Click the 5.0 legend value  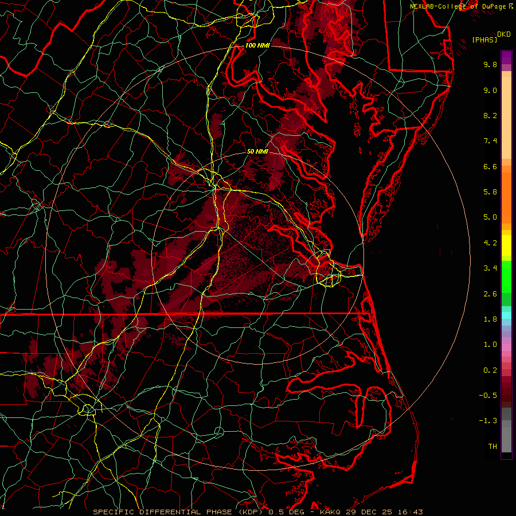click(490, 217)
